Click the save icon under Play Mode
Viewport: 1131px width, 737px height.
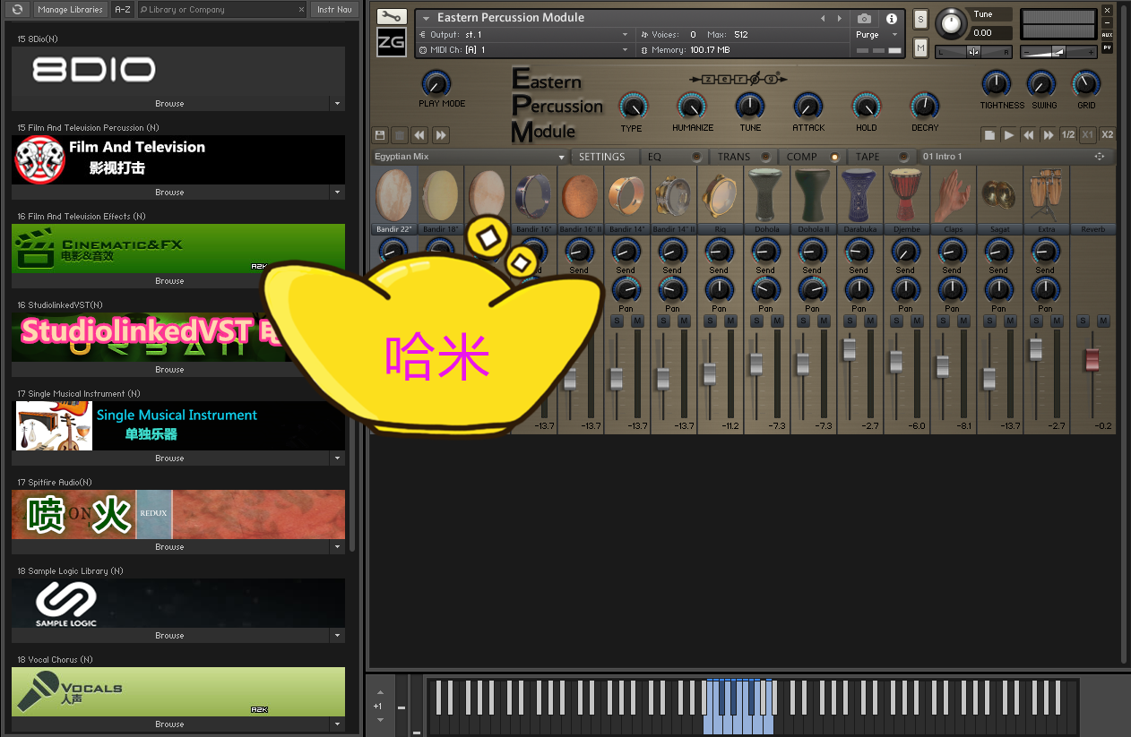(380, 135)
